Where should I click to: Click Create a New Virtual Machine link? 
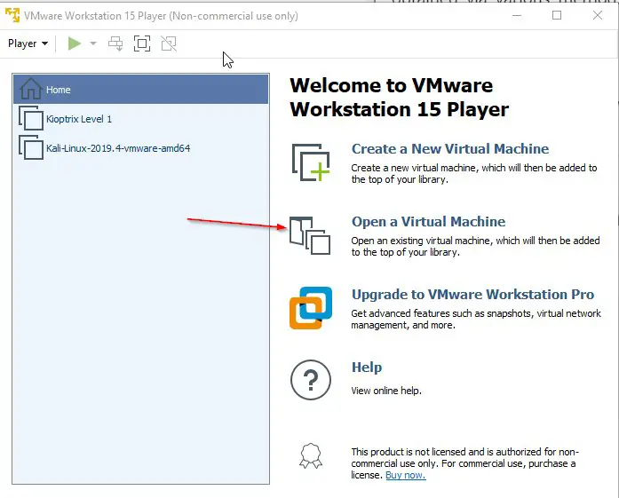(450, 149)
